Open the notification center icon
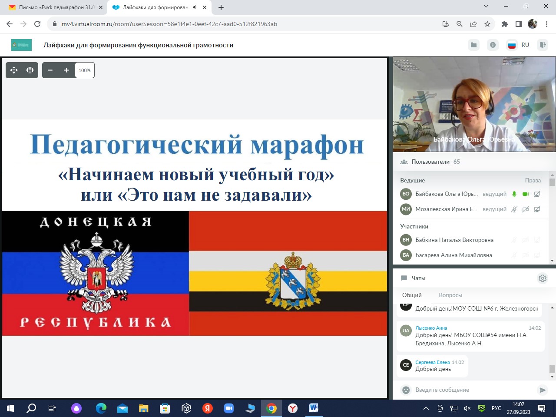 pos(542,408)
